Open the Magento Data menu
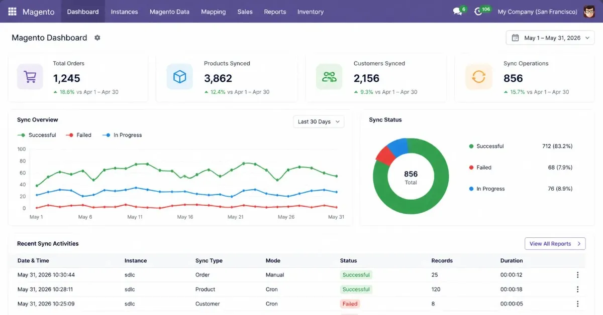The width and height of the screenshot is (603, 315). click(169, 12)
